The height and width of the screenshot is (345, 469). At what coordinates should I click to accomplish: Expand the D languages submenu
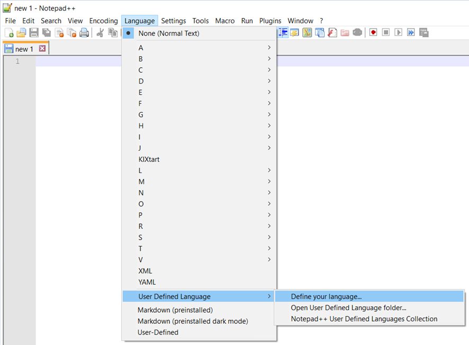[x=199, y=81]
